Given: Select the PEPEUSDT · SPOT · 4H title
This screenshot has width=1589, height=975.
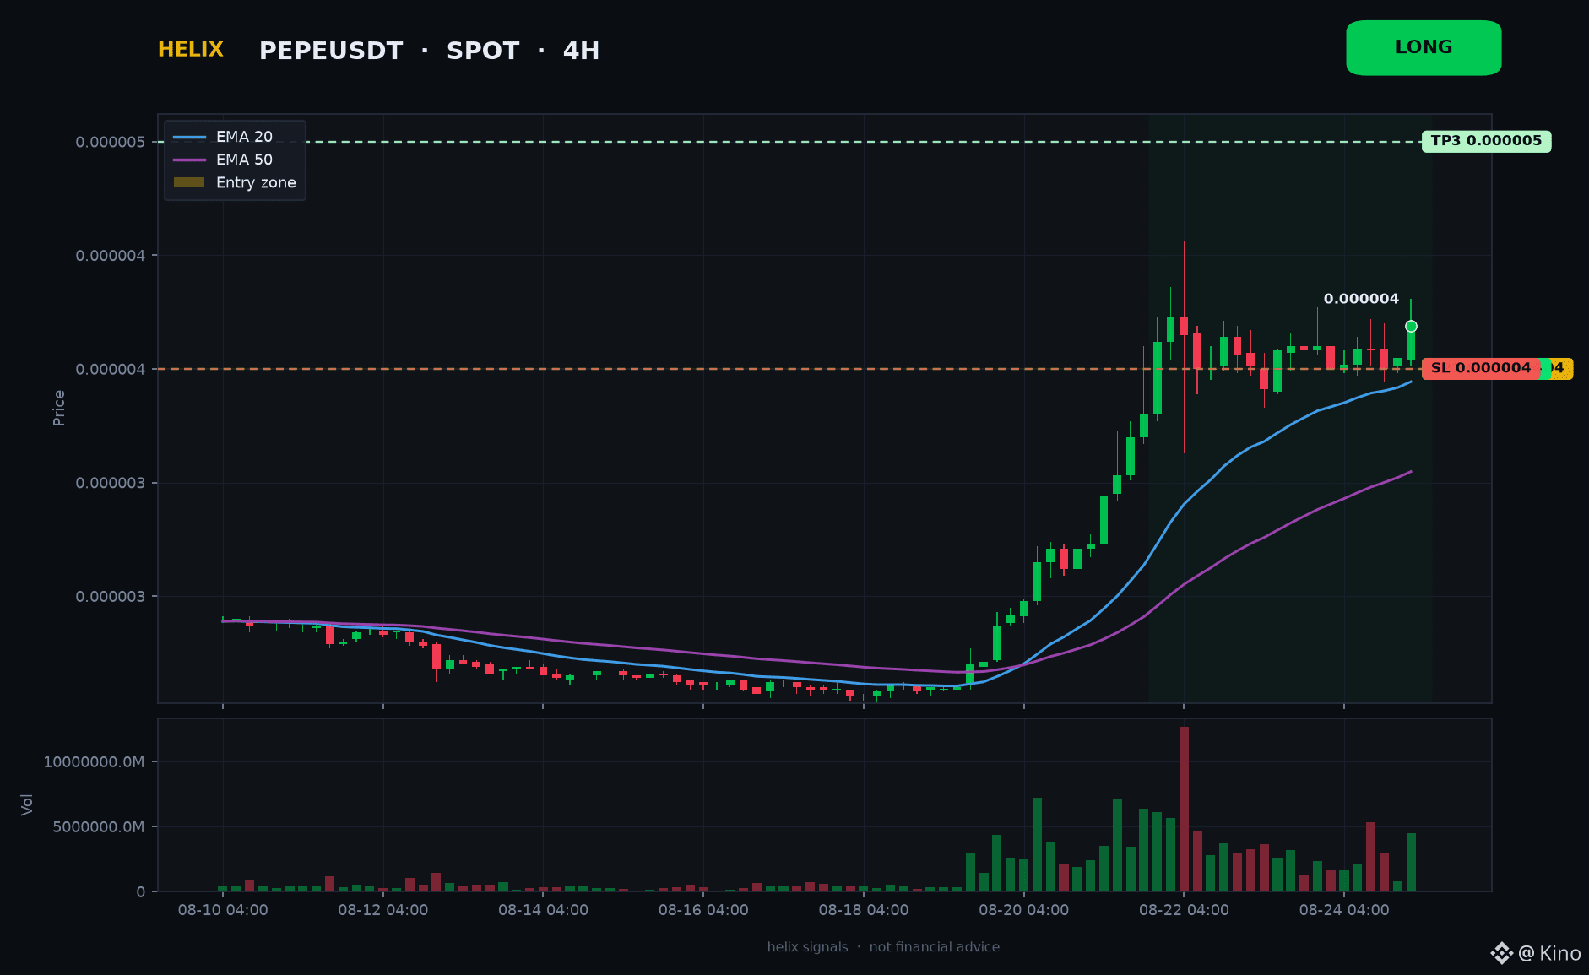Looking at the screenshot, I should 429,51.
